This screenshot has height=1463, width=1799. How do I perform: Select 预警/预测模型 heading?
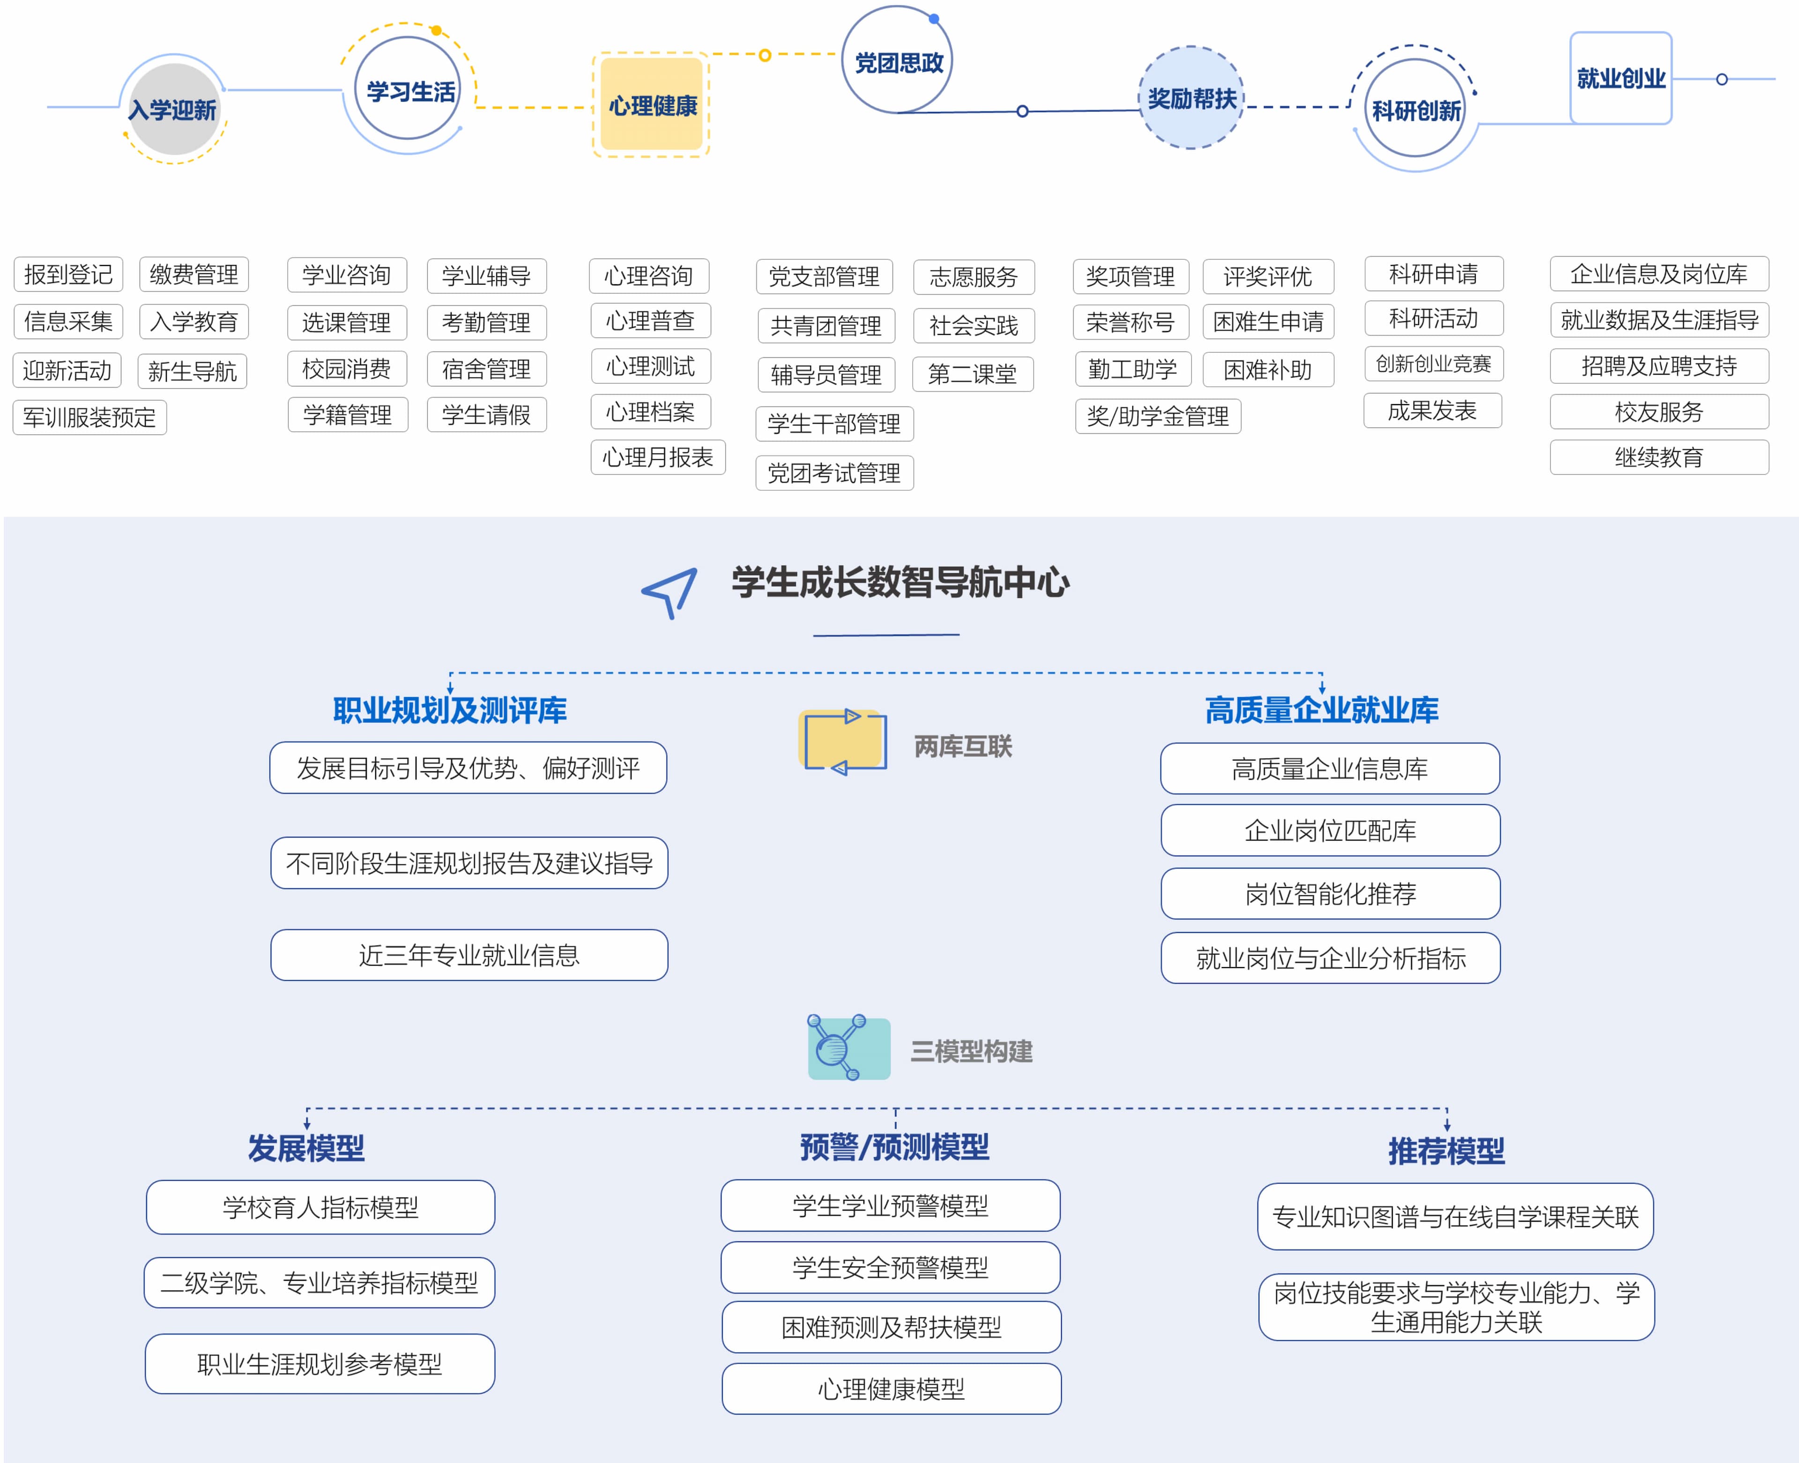point(894,1147)
